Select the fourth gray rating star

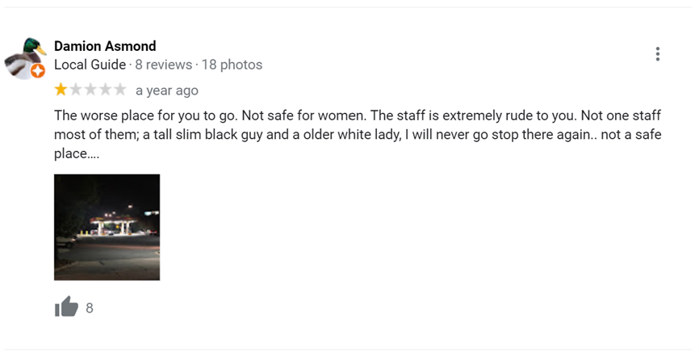(x=105, y=90)
